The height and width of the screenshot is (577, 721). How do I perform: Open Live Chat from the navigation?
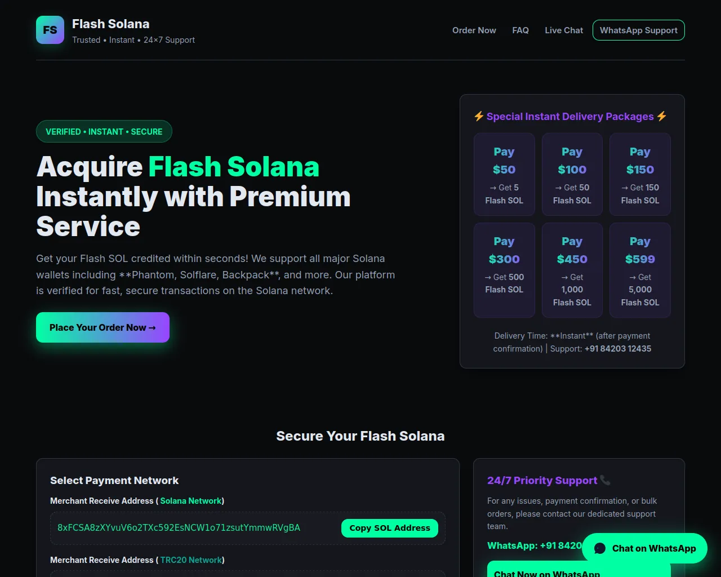pos(563,30)
